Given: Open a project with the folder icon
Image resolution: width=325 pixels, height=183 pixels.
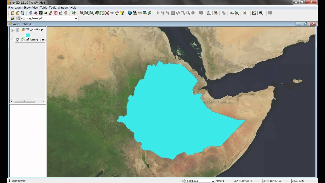Looking at the screenshot, I should pyautogui.click(x=18, y=13).
